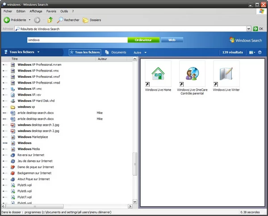
Task: Open the help question-mark icon
Action: pos(260,52)
